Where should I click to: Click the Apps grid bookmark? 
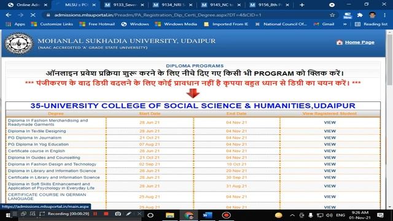(15, 24)
